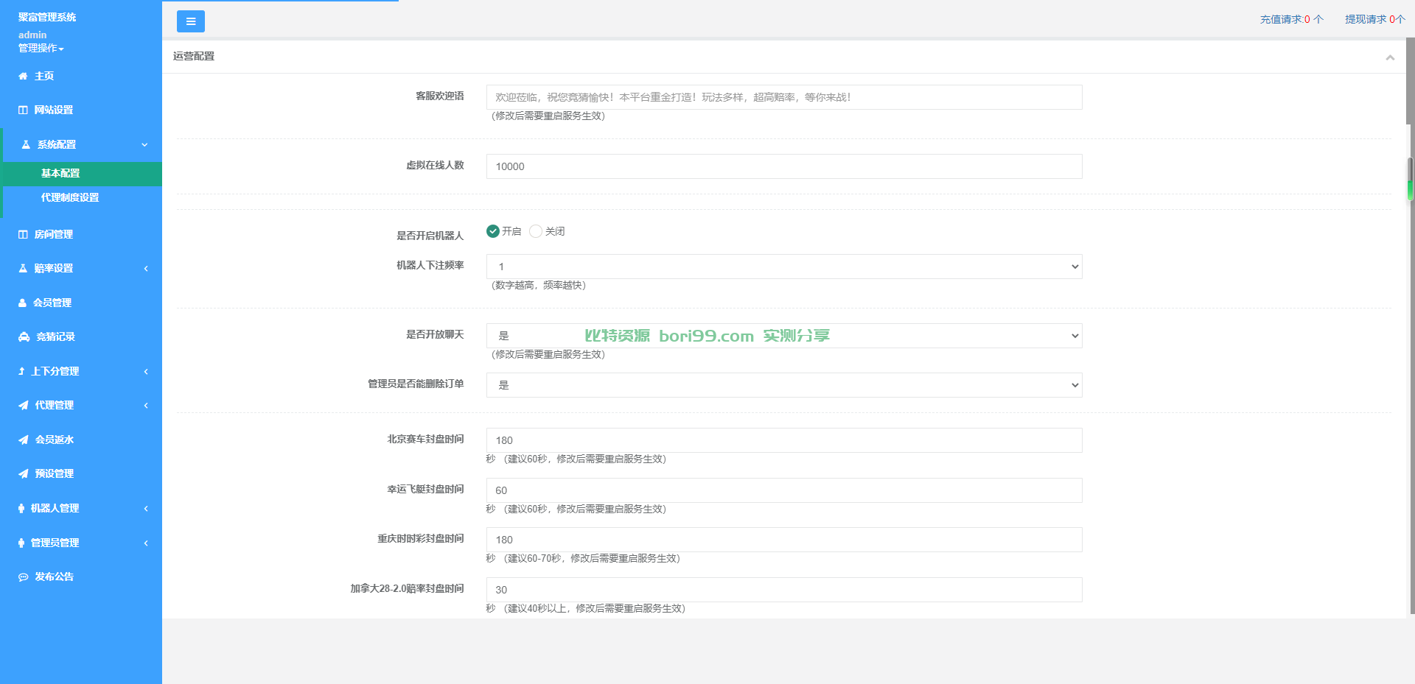
Task: Click the 幸运飞艇封盘时间 input field
Action: pos(784,490)
